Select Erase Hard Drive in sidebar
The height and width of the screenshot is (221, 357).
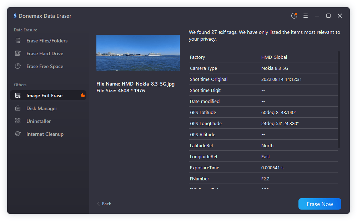[x=48, y=53]
